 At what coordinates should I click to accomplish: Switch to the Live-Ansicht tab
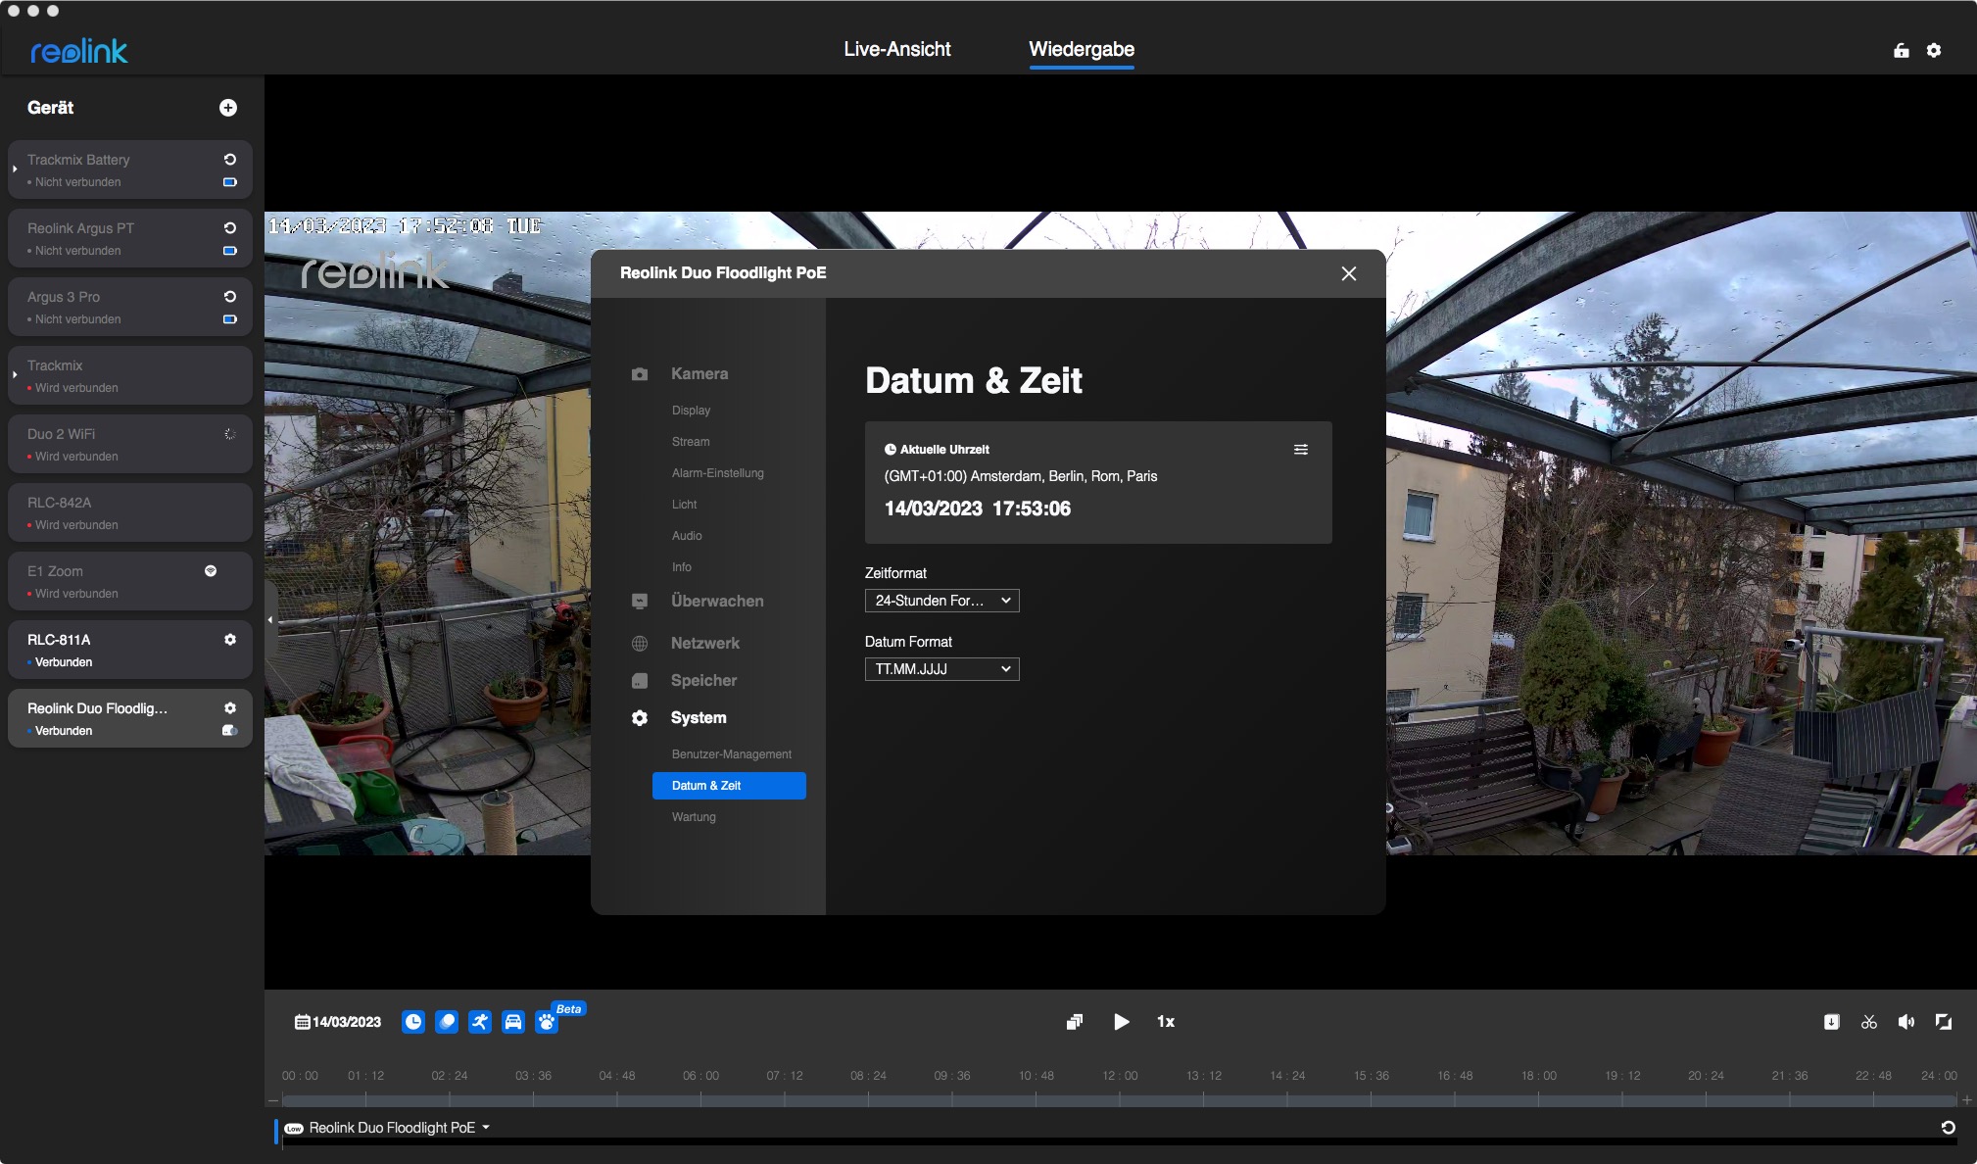[896, 49]
